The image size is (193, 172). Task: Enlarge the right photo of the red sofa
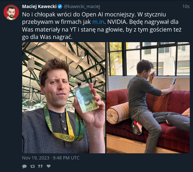(x=148, y=98)
